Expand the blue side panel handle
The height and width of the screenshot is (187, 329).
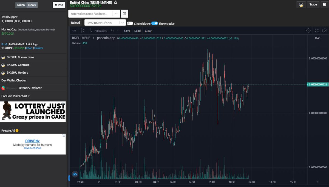[x=69, y=178]
